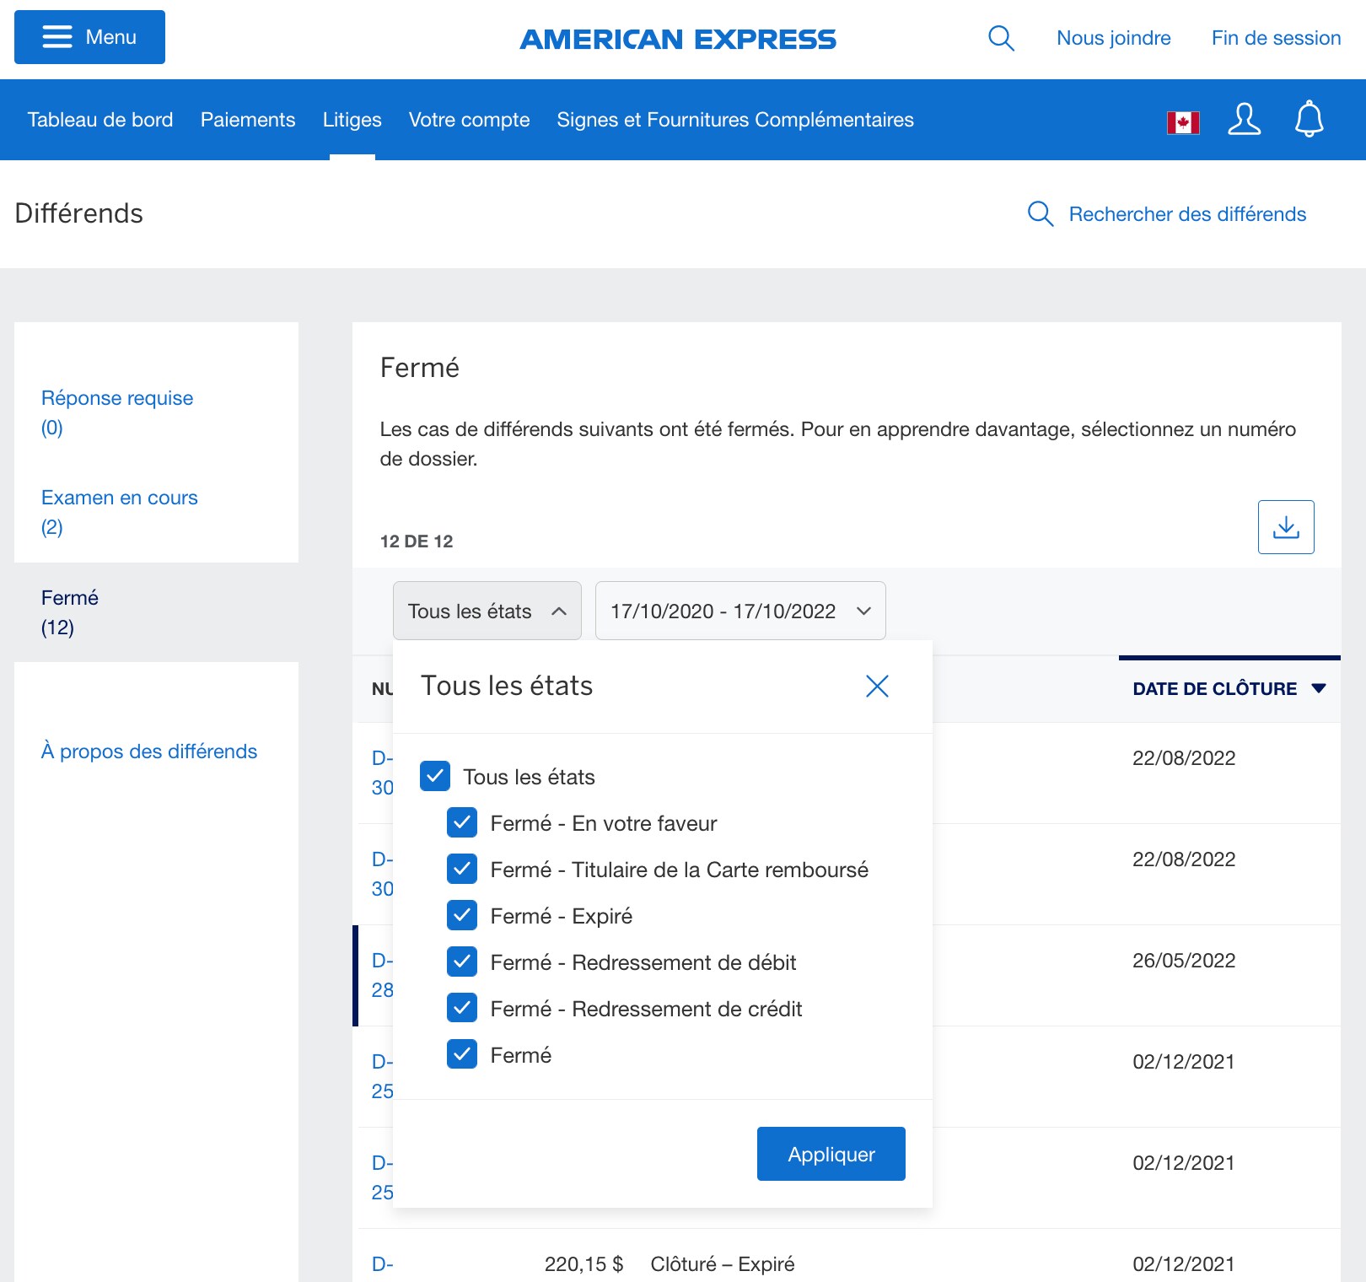This screenshot has height=1282, width=1366.
Task: Click the search magnifier icon
Action: tap(1000, 37)
